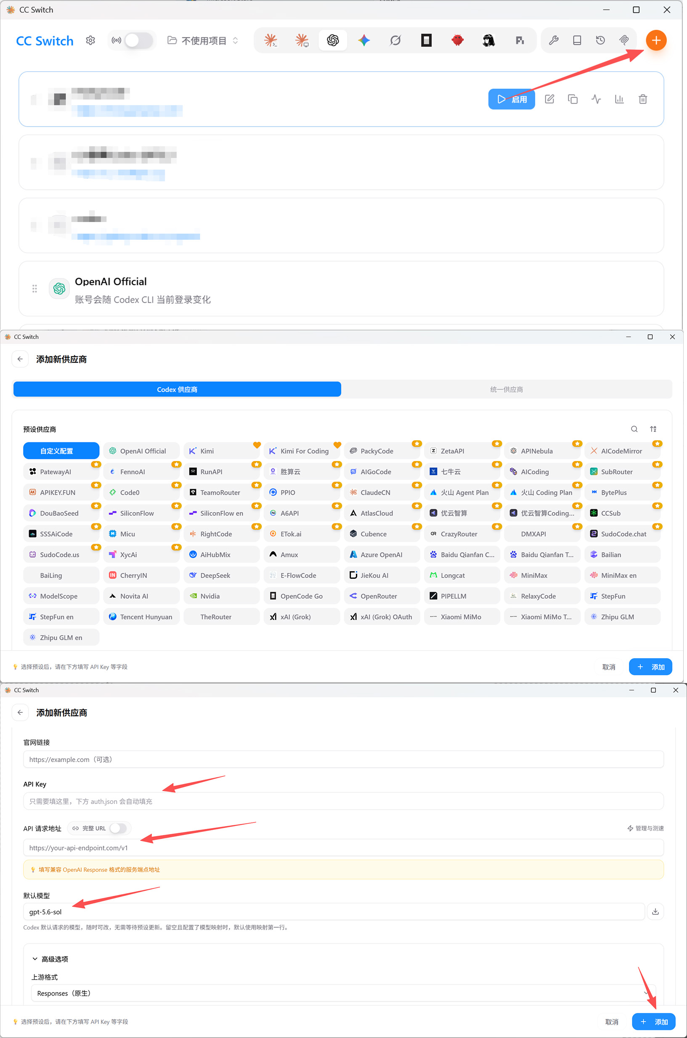Select the black rectangle app icon
Viewport: 687px width, 1038px height.
426,41
